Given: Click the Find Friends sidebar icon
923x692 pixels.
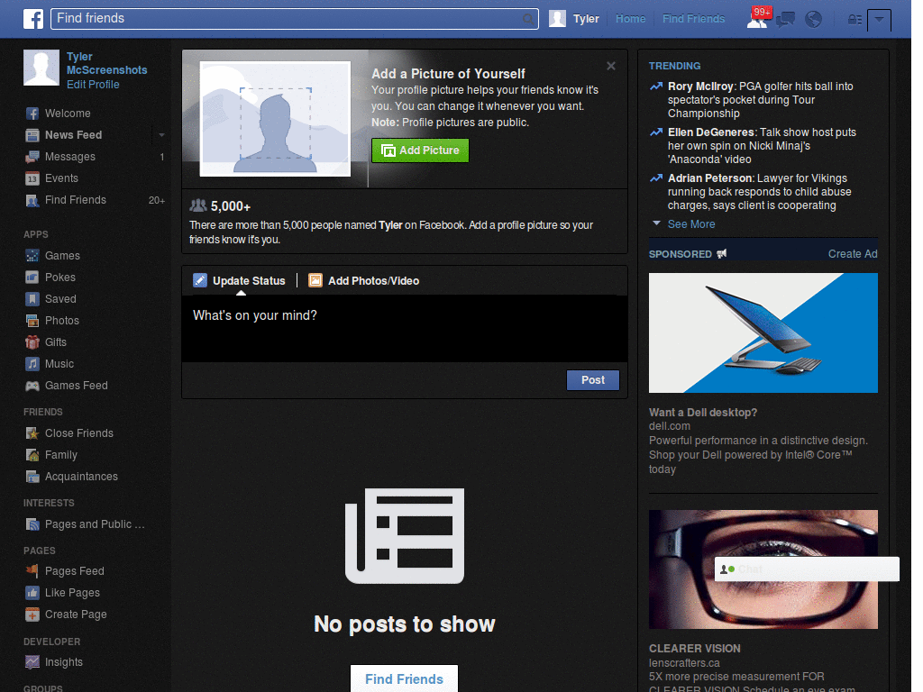Looking at the screenshot, I should point(32,200).
